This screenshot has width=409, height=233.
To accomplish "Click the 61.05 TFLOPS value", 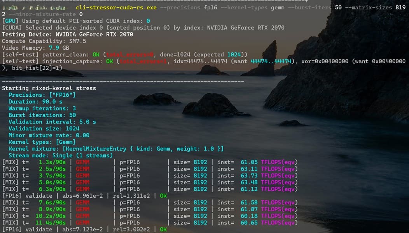I will (x=249, y=162).
